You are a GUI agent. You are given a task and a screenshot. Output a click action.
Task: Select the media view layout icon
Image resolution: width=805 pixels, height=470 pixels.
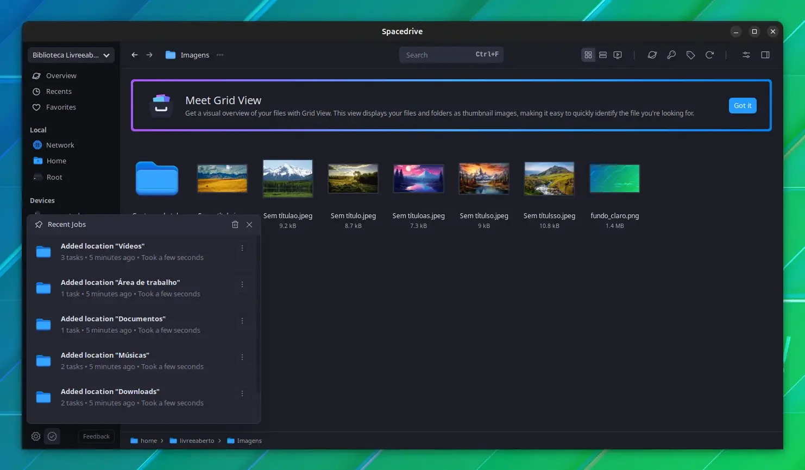click(618, 55)
